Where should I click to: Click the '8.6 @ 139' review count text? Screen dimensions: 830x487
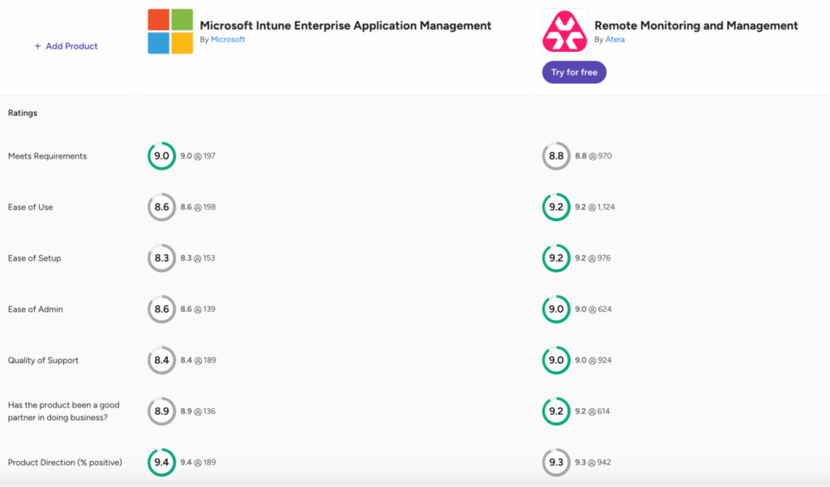[198, 310]
